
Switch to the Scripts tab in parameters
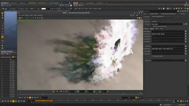click(x=157, y=29)
